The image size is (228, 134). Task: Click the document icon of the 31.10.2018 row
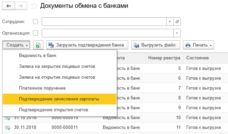[x=7, y=118]
